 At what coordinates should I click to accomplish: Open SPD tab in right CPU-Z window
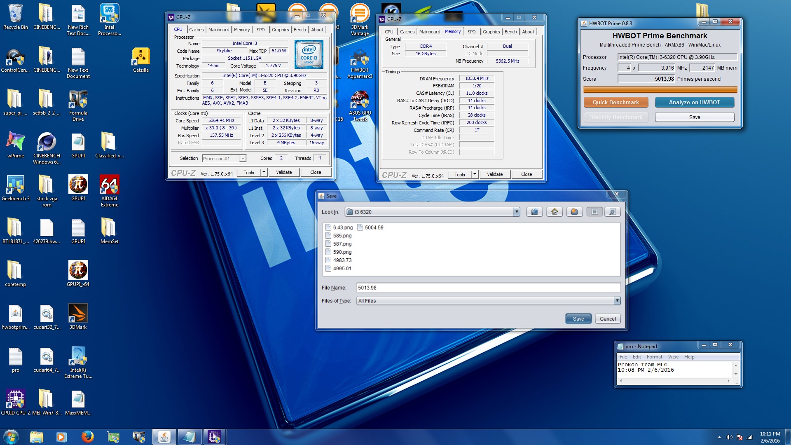coord(471,32)
